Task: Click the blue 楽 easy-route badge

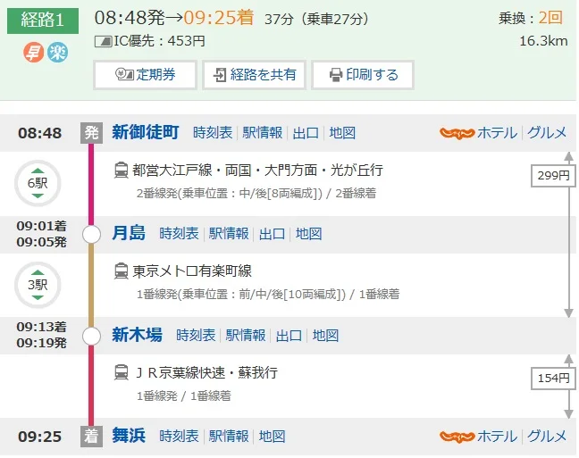Action: tap(57, 52)
